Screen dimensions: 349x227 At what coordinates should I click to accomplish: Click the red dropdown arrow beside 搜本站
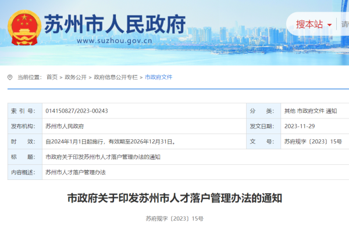click(329, 25)
